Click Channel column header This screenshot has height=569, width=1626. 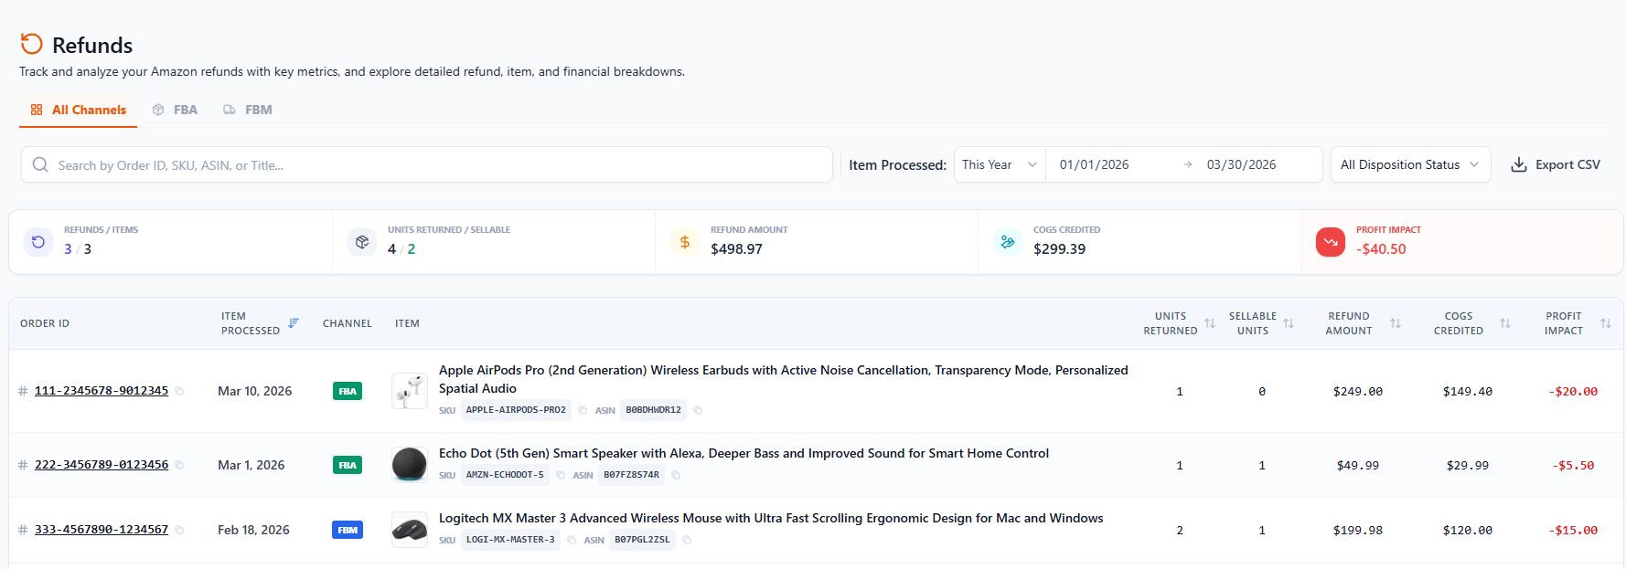pyautogui.click(x=348, y=323)
